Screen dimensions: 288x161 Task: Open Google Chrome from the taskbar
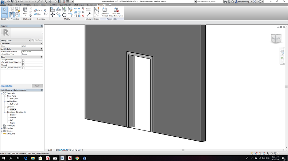coord(77,158)
